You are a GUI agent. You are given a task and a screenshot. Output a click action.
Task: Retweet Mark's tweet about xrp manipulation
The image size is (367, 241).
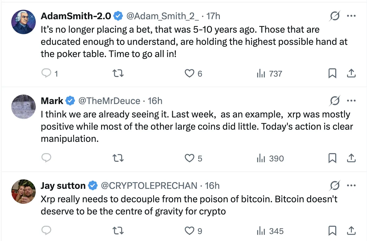pyautogui.click(x=118, y=158)
